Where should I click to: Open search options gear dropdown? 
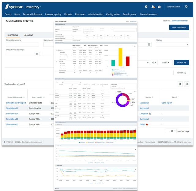(x=154, y=63)
